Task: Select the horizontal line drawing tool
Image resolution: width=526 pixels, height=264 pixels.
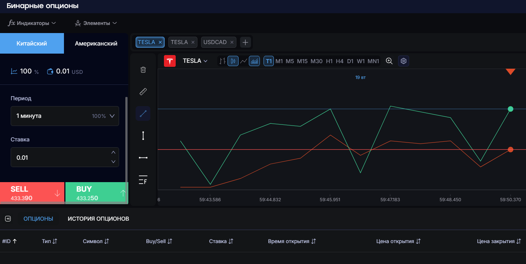Action: tap(143, 158)
